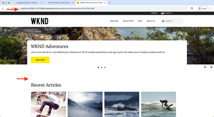
Task: Open new tab with plus icon
Action: (x=110, y=3)
